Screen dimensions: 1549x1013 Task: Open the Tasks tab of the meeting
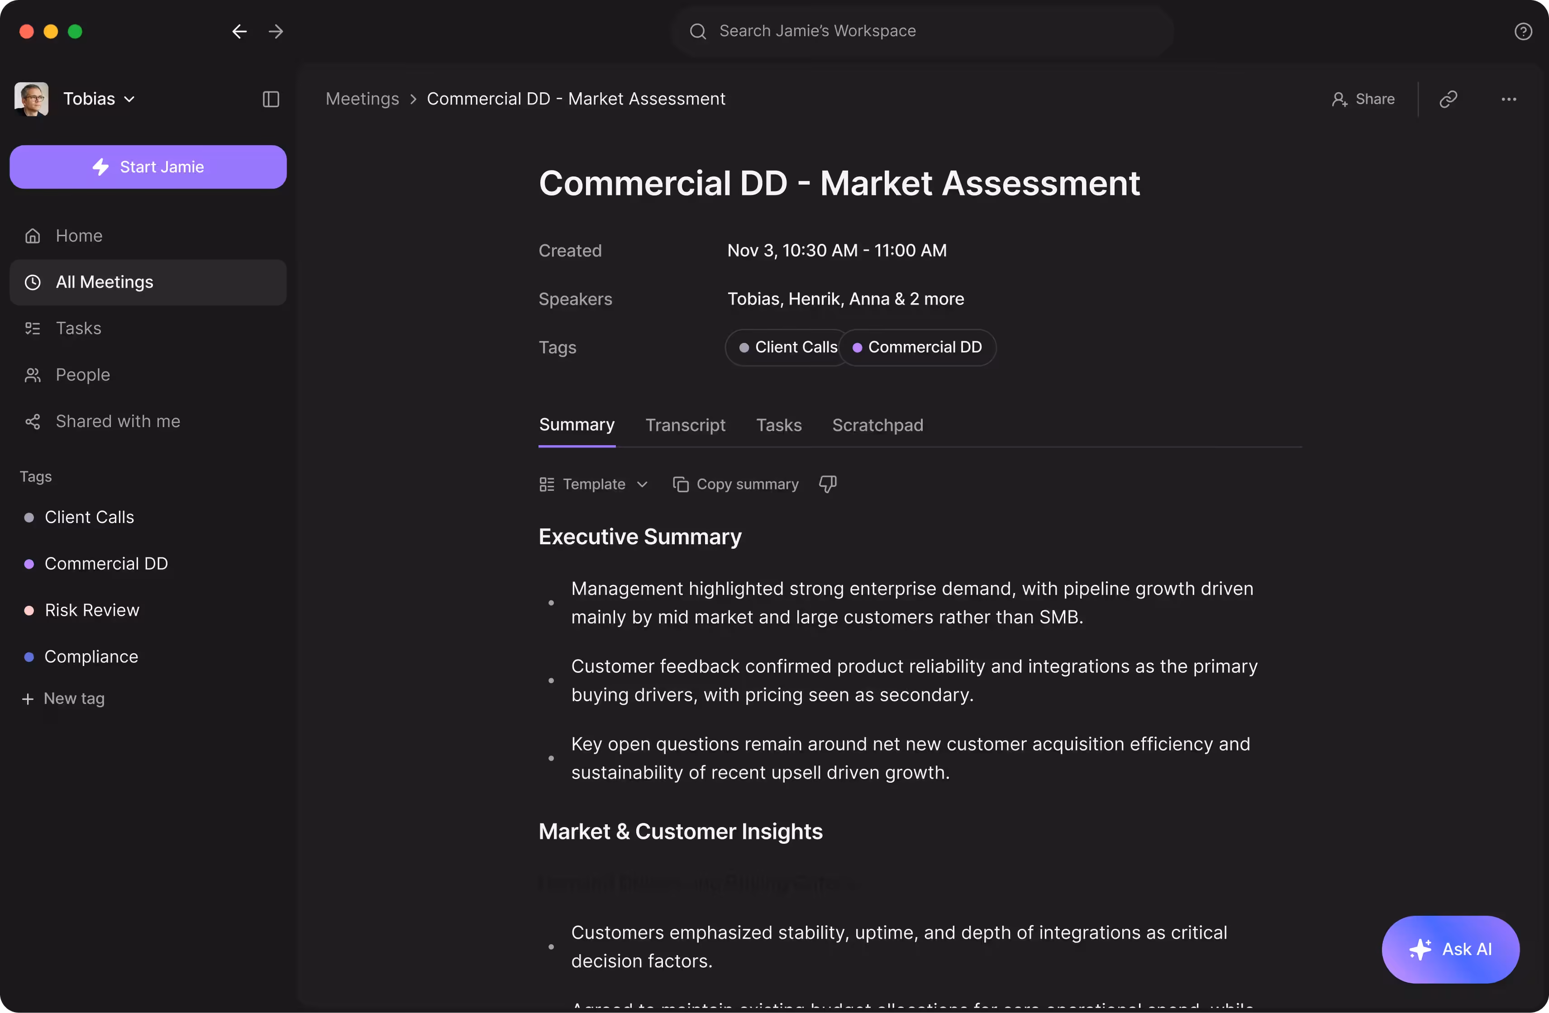779,425
